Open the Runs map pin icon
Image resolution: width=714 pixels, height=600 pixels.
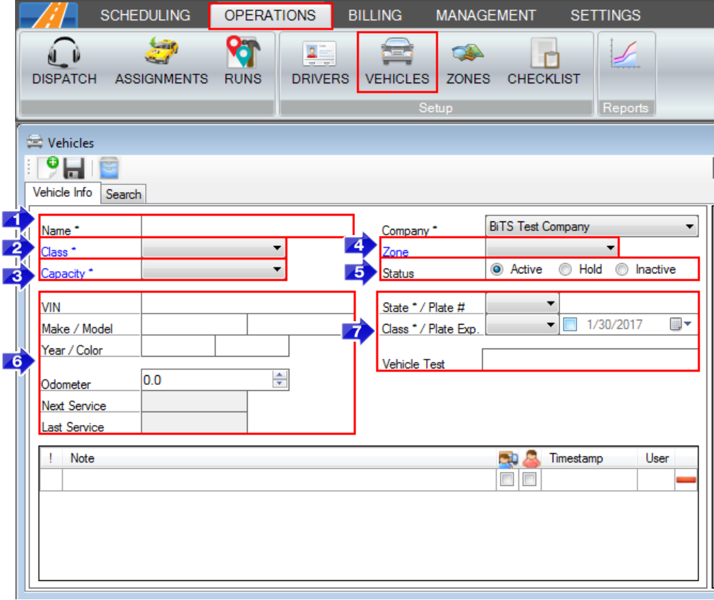point(243,53)
